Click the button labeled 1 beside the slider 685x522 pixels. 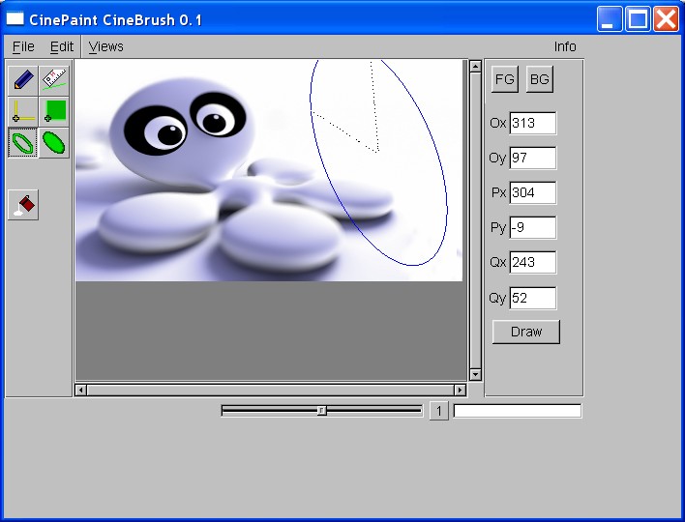439,411
